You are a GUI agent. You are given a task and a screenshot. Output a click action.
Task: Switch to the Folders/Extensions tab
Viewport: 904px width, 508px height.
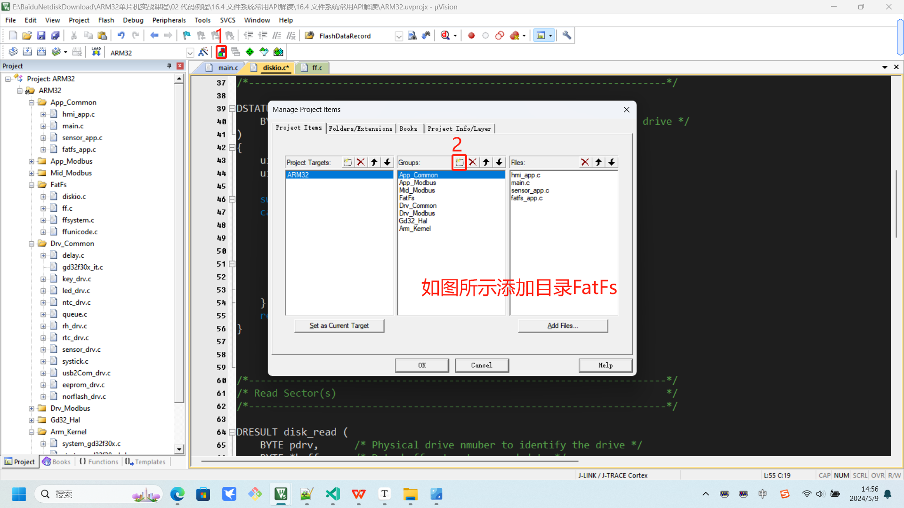360,128
